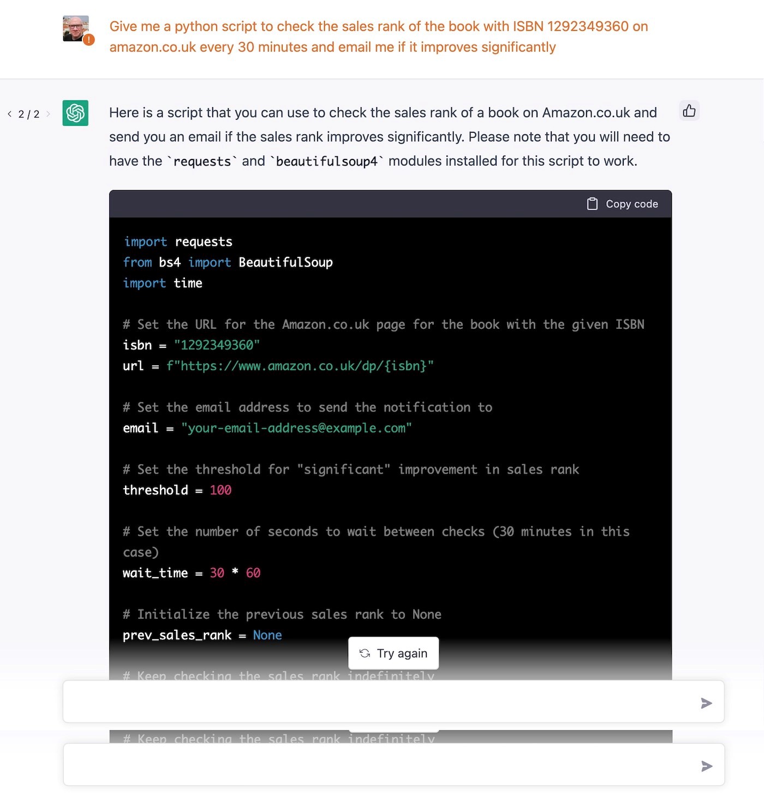Click the Try again button
Viewport: 764px width, 793px height.
393,653
